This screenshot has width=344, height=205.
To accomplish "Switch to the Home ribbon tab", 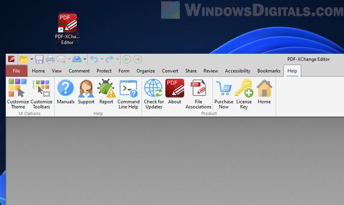I will [38, 71].
